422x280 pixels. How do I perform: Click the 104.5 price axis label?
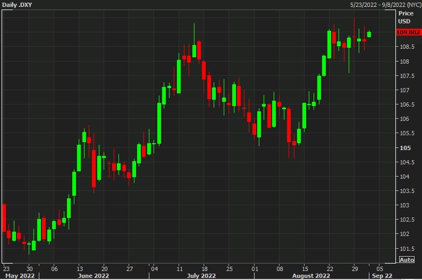pos(407,162)
